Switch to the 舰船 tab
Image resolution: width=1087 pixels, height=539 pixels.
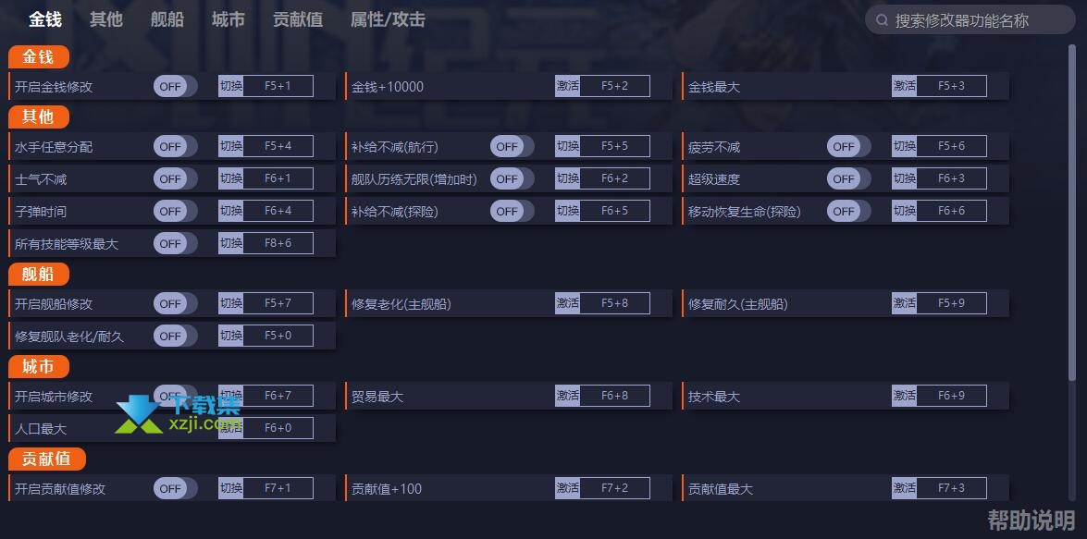[x=167, y=19]
